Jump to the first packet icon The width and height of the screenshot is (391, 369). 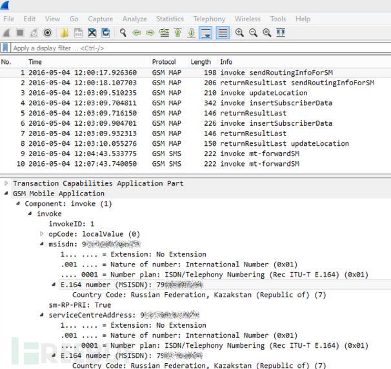pyautogui.click(x=178, y=33)
